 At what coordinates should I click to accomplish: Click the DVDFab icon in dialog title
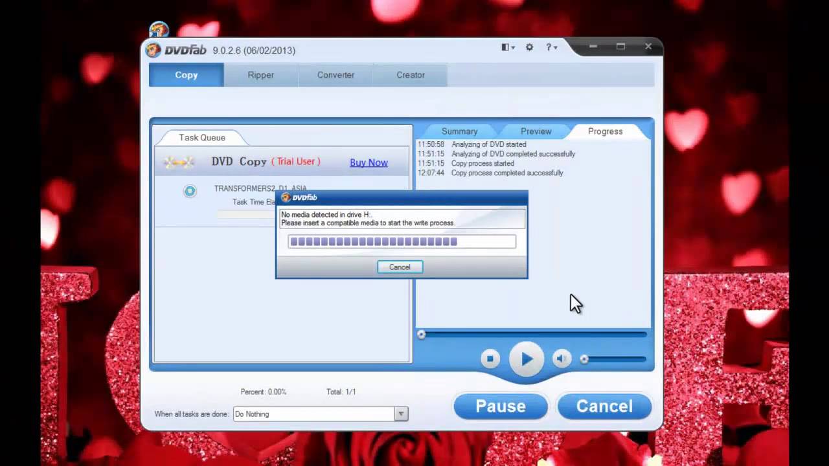pos(286,197)
